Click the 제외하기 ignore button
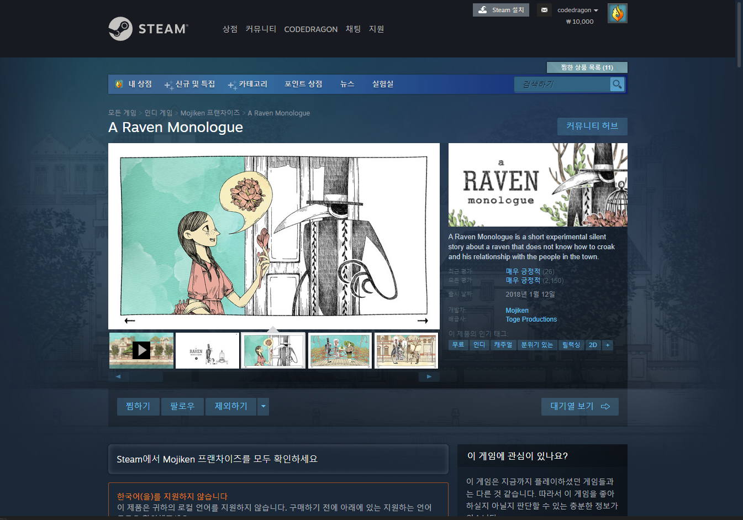 coord(231,406)
